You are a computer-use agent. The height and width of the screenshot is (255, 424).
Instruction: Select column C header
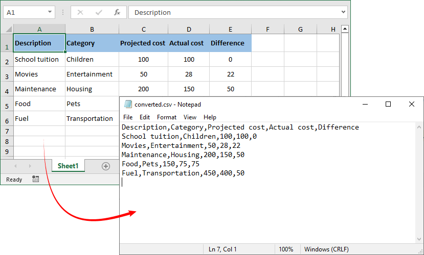point(144,29)
